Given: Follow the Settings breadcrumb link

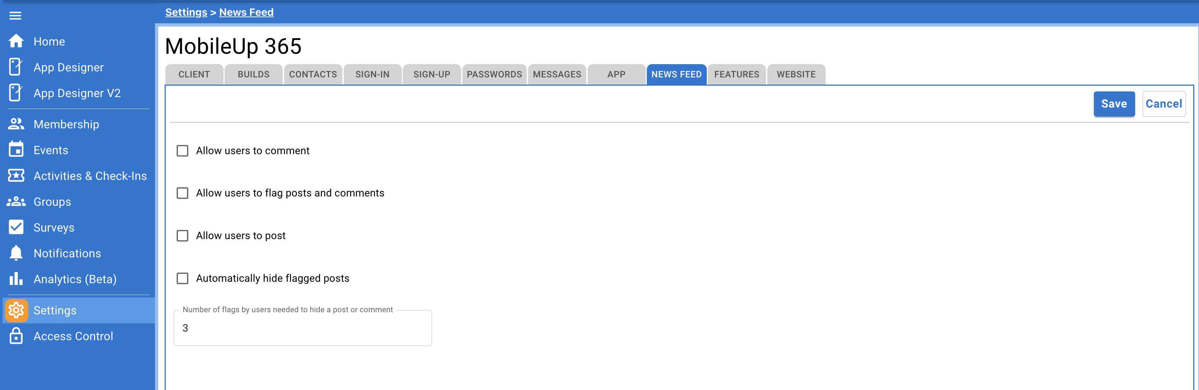Looking at the screenshot, I should coord(186,11).
